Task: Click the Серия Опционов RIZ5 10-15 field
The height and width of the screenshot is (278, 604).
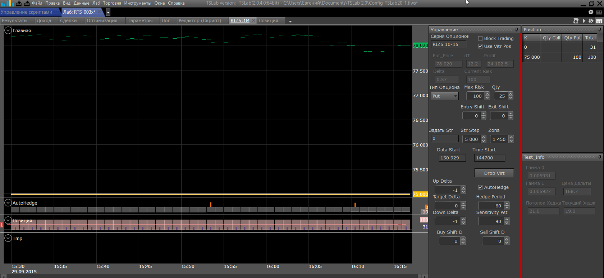Action: [x=448, y=44]
